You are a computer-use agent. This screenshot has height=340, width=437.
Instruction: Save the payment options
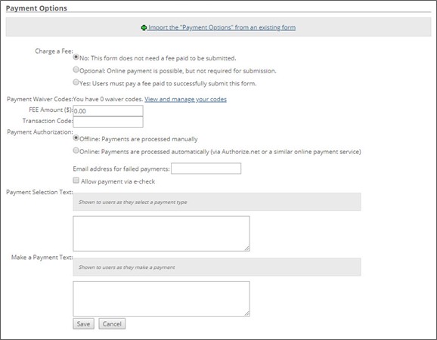coord(84,324)
